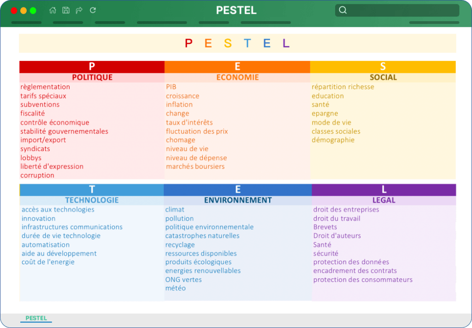Click the save floppy disk icon
Image resolution: width=472 pixels, height=328 pixels.
coord(66,10)
